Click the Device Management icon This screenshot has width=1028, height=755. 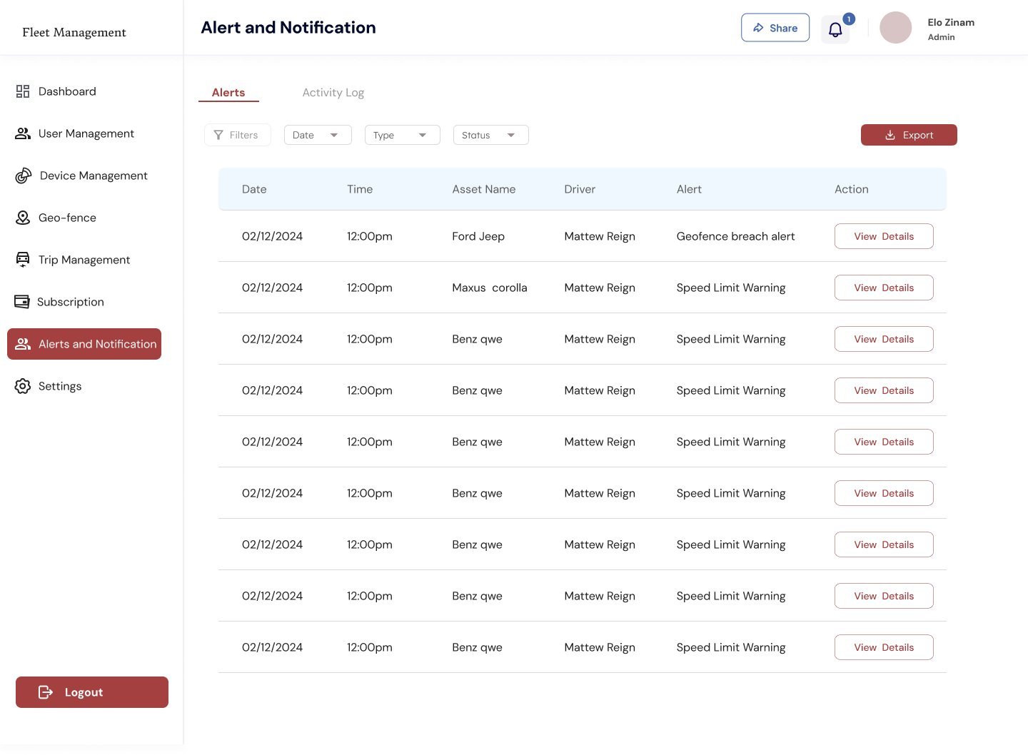(x=24, y=176)
